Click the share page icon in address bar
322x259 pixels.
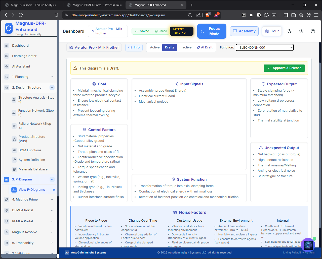198,15
